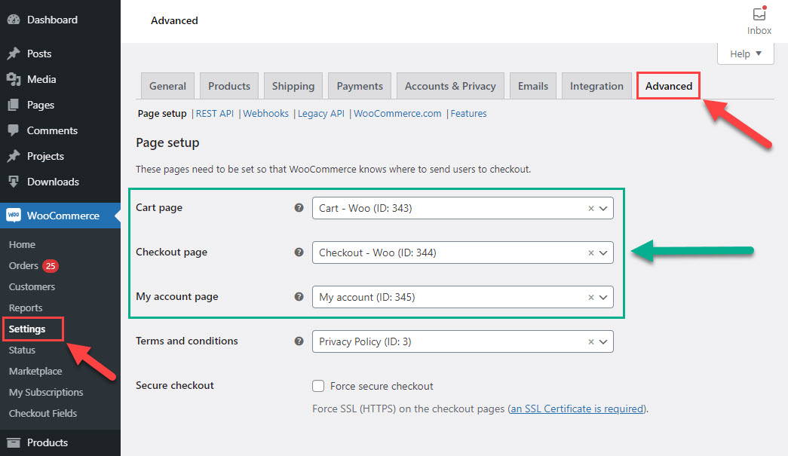Viewport: 788px width, 456px height.
Task: Click the Downloads icon in sidebar
Action: point(14,182)
